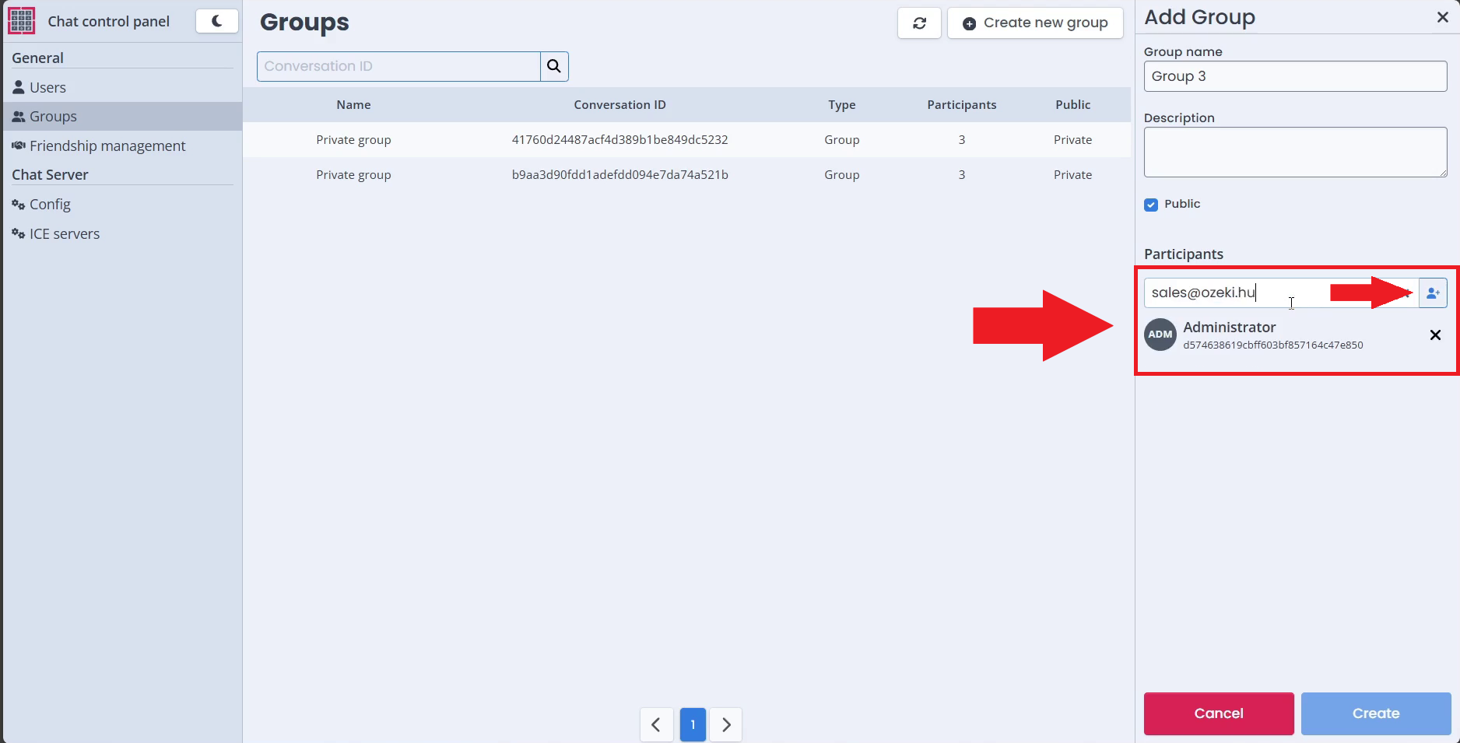This screenshot has width=1460, height=743.
Task: Click the Create new group button
Action: point(1035,23)
